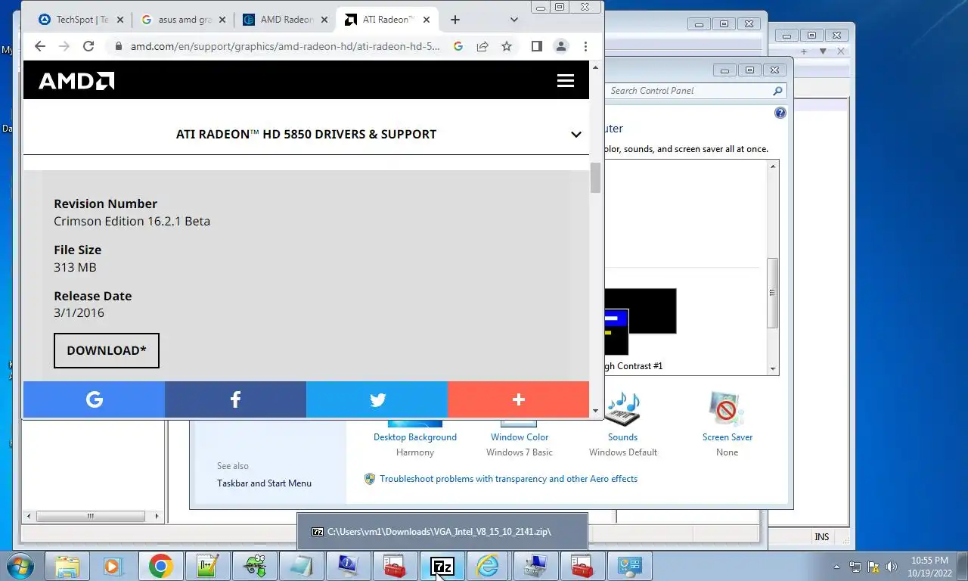The width and height of the screenshot is (968, 581).
Task: Open Chrome tab search dropdown
Action: 514,20
